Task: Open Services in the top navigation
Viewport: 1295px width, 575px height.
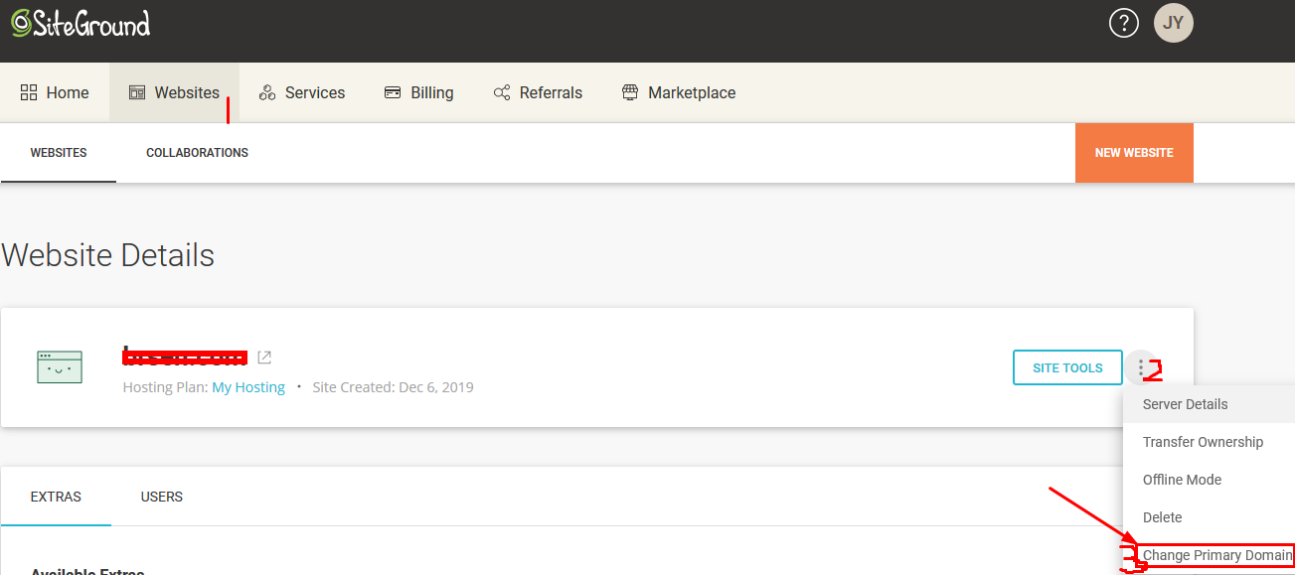Action: pyautogui.click(x=301, y=92)
